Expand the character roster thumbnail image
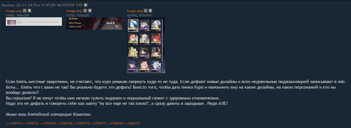This screenshot has height=128, width=351. pos(146,45)
